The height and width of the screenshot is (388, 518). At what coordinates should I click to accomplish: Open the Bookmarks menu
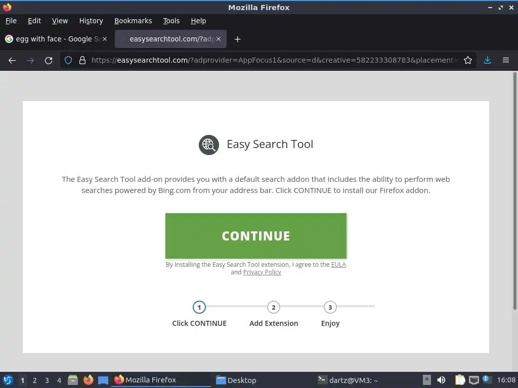click(x=133, y=21)
